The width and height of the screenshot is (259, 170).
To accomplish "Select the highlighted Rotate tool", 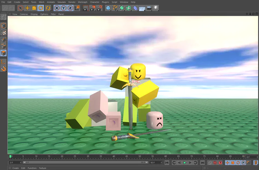I will pos(41,8).
